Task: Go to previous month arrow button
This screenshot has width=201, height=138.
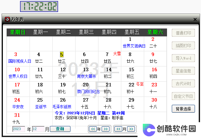Action: 118,129
